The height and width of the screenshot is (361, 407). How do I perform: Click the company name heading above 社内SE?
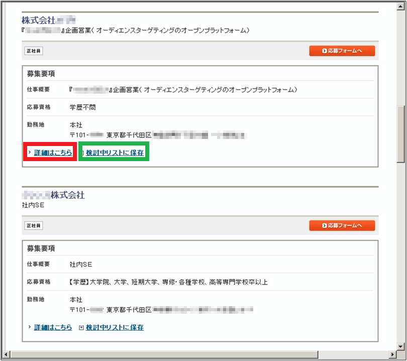coord(53,195)
